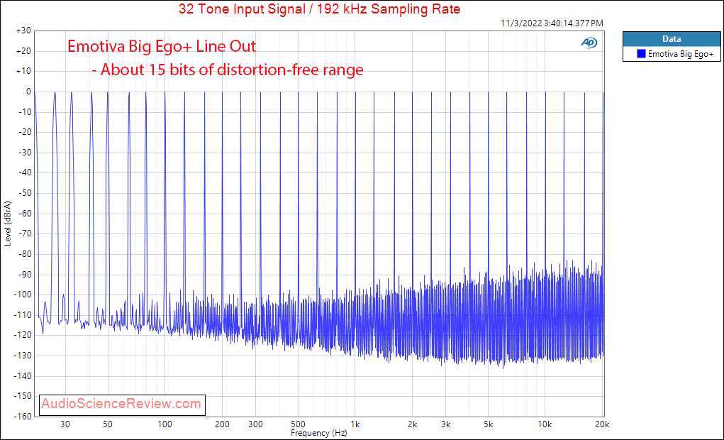This screenshot has height=440, width=724.
Task: Select the Emotiva Big Ego+ legend entry
Action: coord(672,54)
